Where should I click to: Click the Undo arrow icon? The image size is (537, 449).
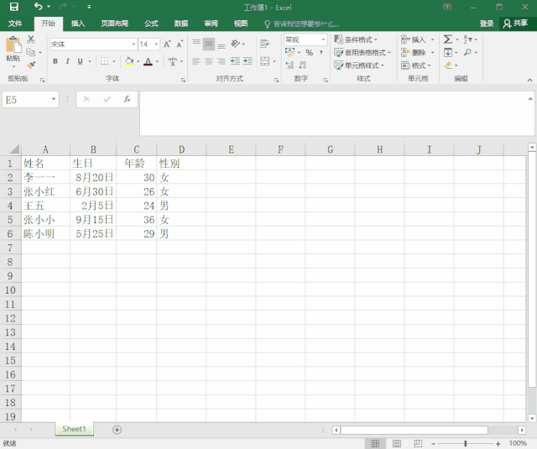[38, 7]
